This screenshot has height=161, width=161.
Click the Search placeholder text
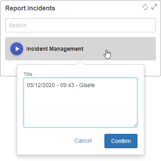pyautogui.click(x=18, y=25)
